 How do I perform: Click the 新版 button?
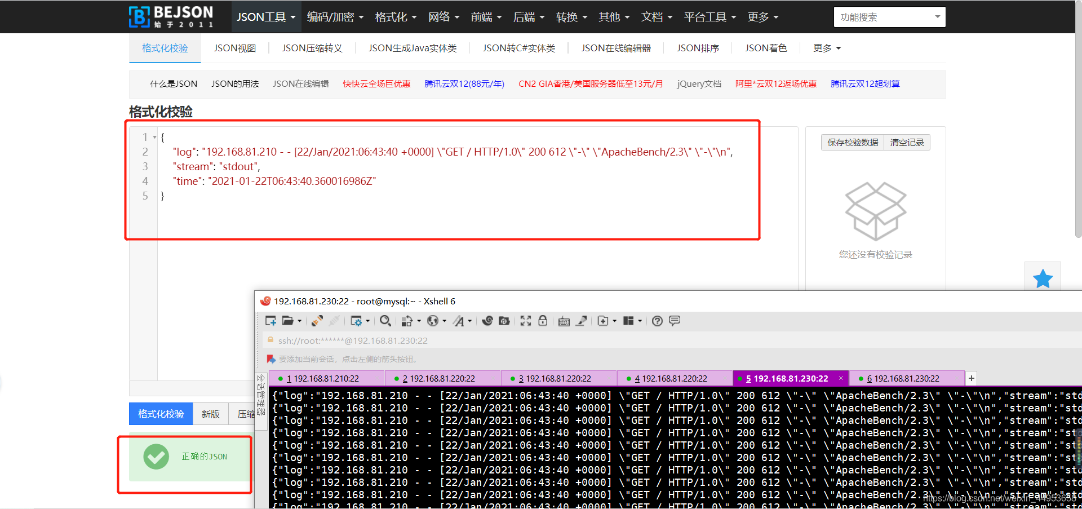(211, 414)
